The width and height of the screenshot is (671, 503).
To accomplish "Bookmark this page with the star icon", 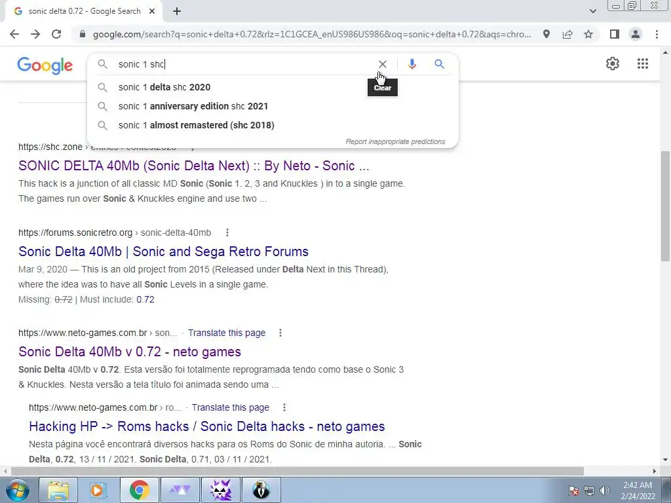I will click(x=588, y=34).
